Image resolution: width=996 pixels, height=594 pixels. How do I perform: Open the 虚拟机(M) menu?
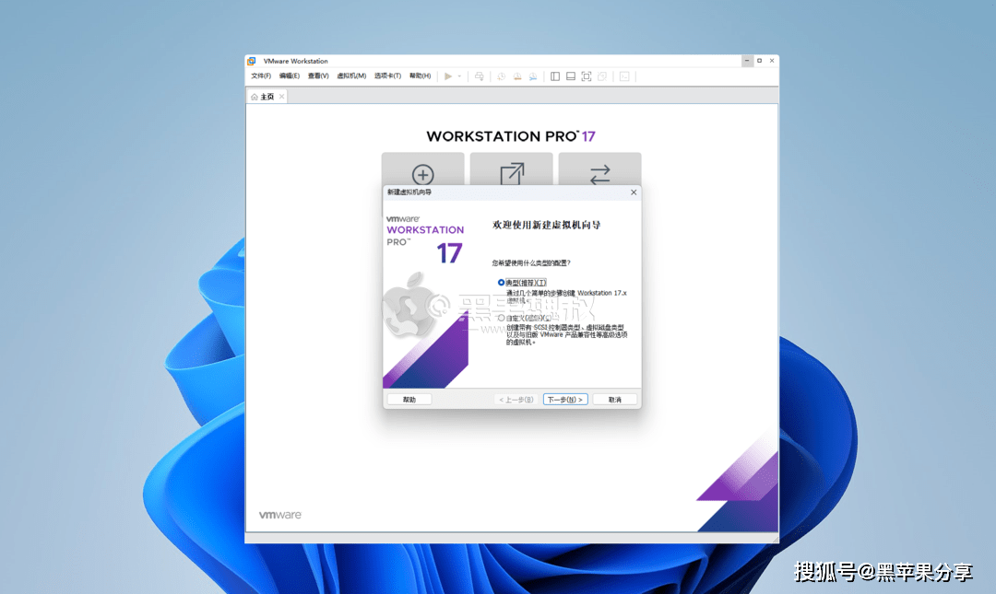[351, 76]
